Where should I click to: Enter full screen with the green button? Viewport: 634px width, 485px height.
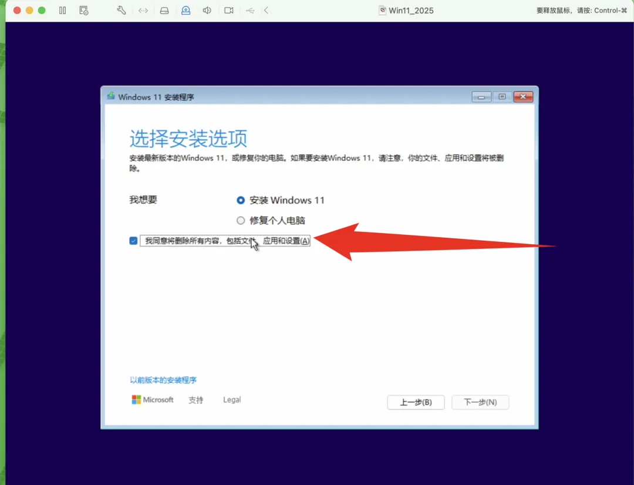coord(42,11)
